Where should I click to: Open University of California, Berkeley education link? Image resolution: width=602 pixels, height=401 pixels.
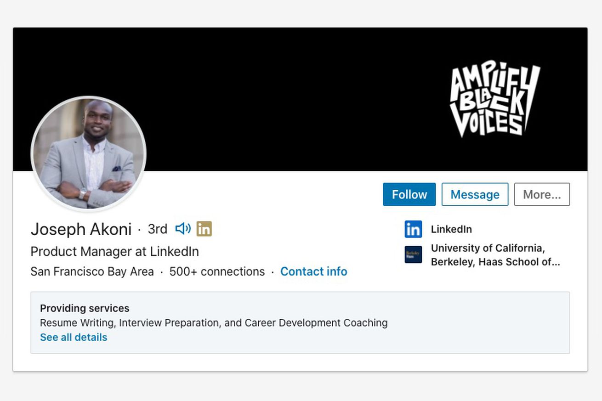click(x=495, y=255)
